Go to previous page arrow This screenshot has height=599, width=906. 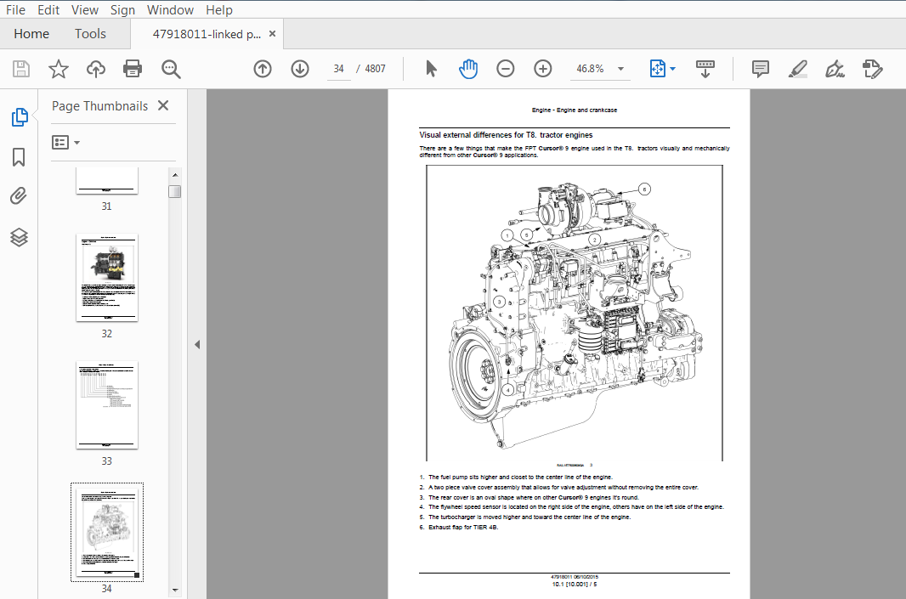(263, 69)
